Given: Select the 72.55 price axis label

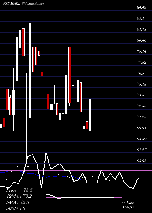Looking at the screenshot, I should [142, 106].
